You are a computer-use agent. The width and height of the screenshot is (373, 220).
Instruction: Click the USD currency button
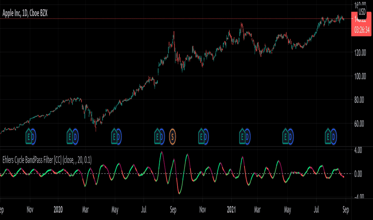[362, 12]
